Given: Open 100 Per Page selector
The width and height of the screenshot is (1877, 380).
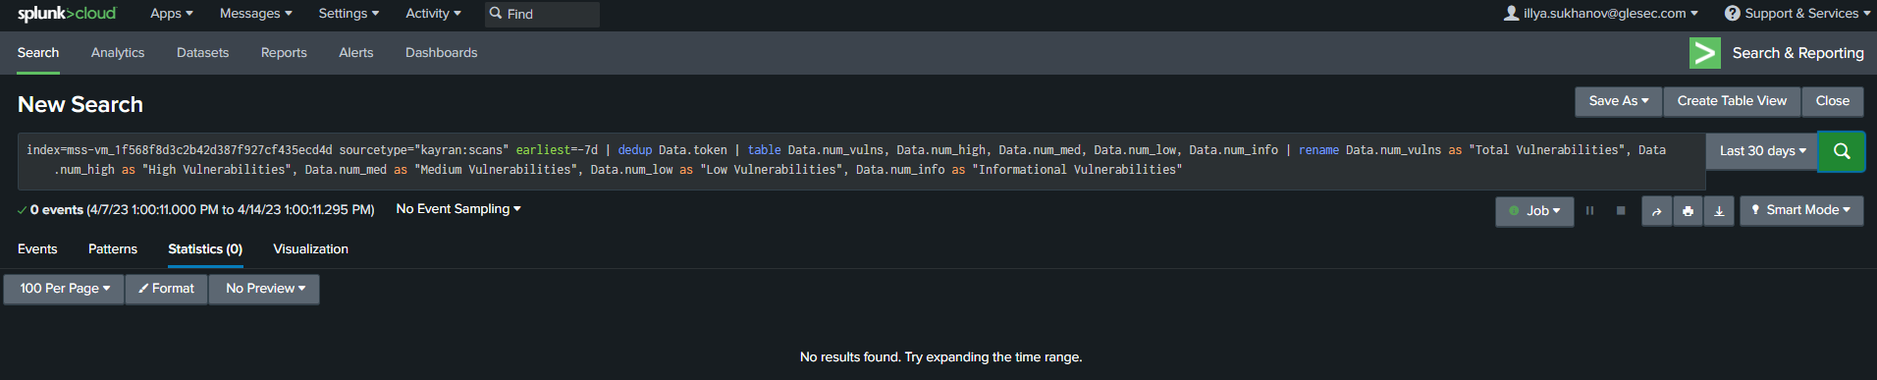Looking at the screenshot, I should tap(64, 289).
